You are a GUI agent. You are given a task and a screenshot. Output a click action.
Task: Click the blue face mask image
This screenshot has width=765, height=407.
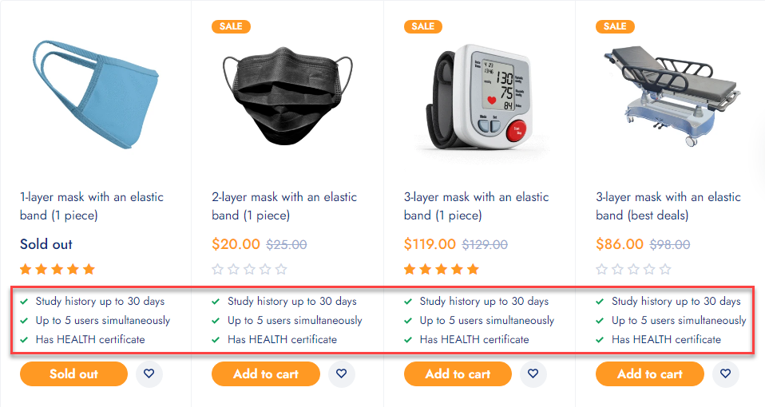point(95,95)
